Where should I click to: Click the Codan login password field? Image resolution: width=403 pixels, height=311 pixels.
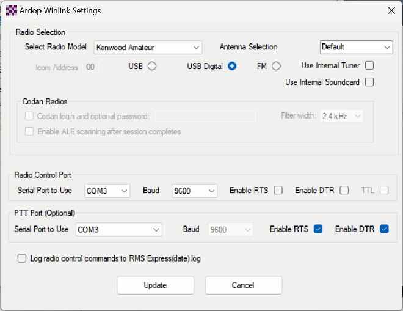pos(205,116)
